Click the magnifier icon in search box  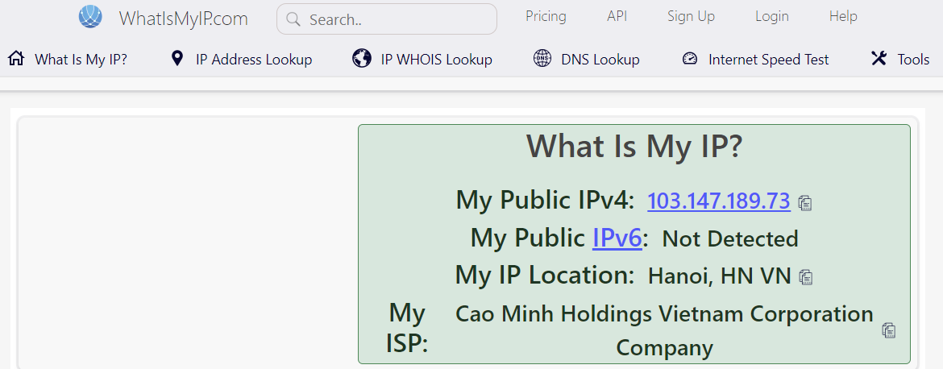click(x=293, y=19)
